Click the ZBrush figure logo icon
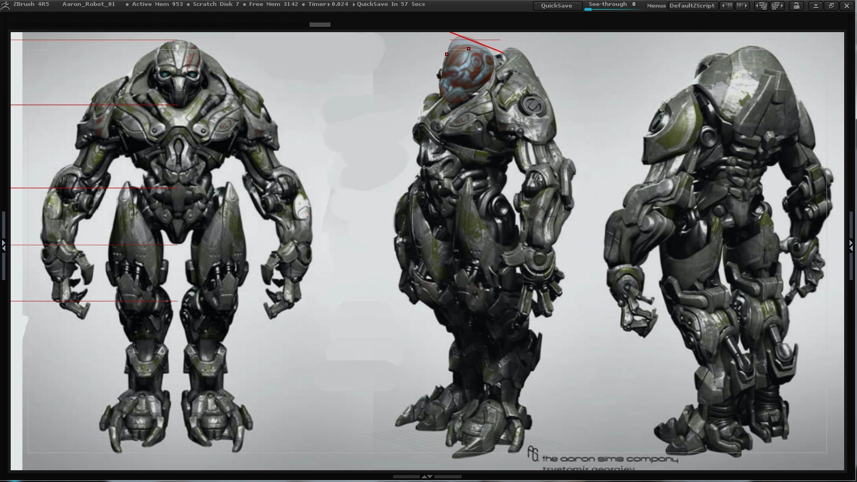This screenshot has height=482, width=857. point(6,5)
